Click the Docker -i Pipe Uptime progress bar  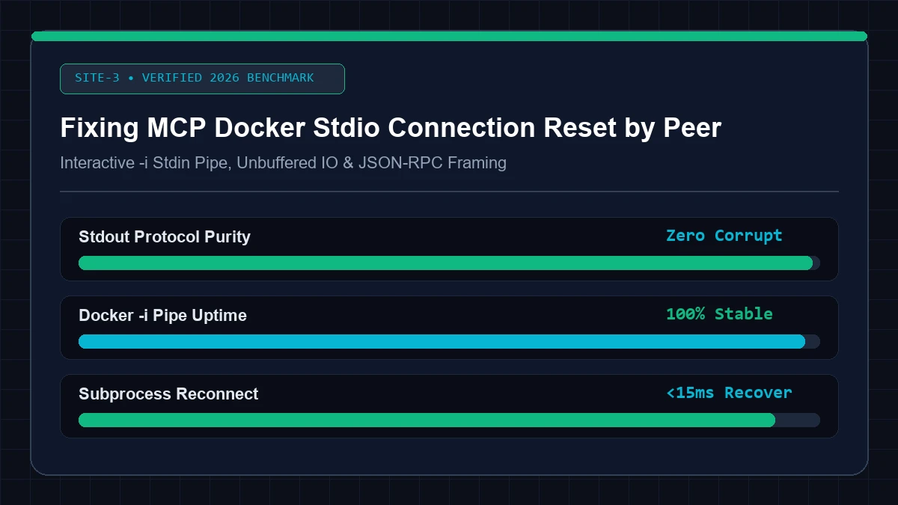(x=449, y=341)
